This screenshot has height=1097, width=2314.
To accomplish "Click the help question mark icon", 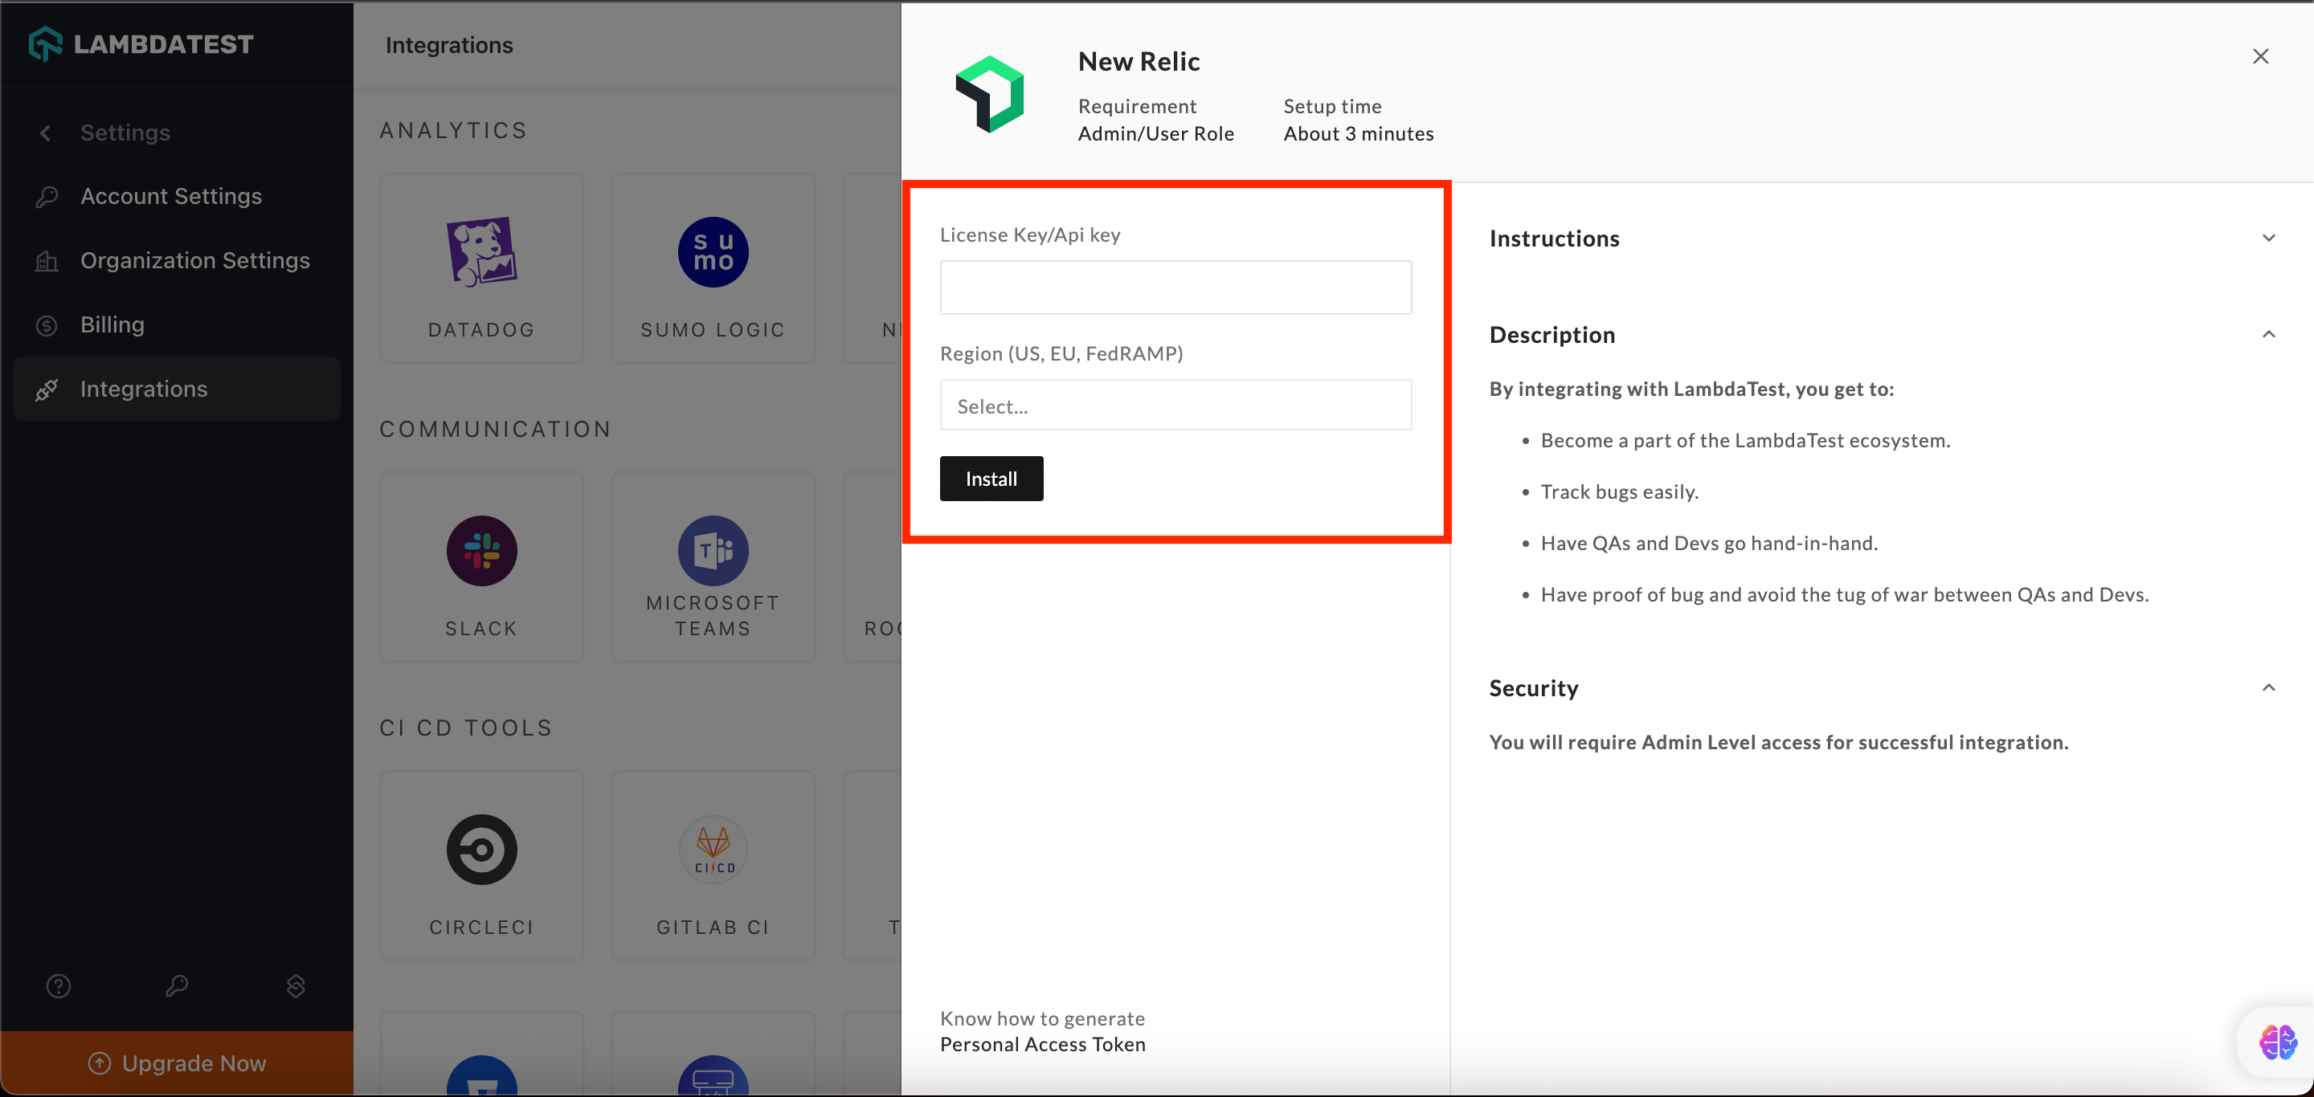I will (59, 985).
